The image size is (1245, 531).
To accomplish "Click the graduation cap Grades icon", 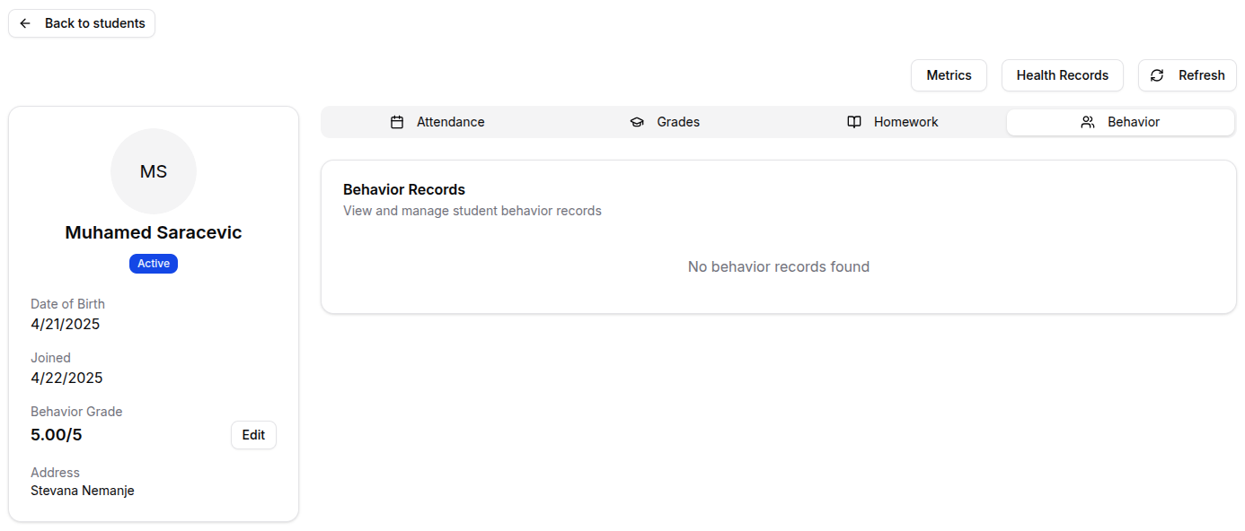I will tap(637, 122).
